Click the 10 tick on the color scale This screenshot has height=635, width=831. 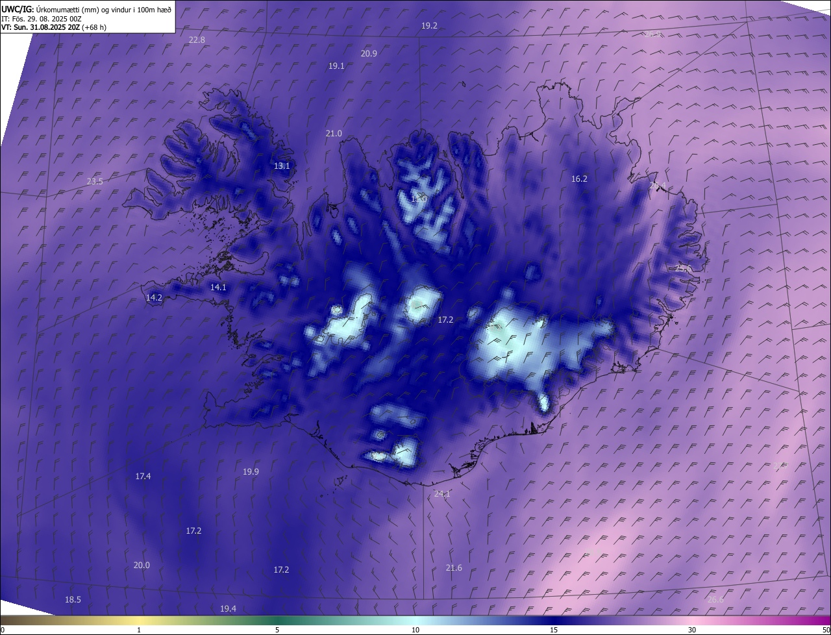[415, 630]
